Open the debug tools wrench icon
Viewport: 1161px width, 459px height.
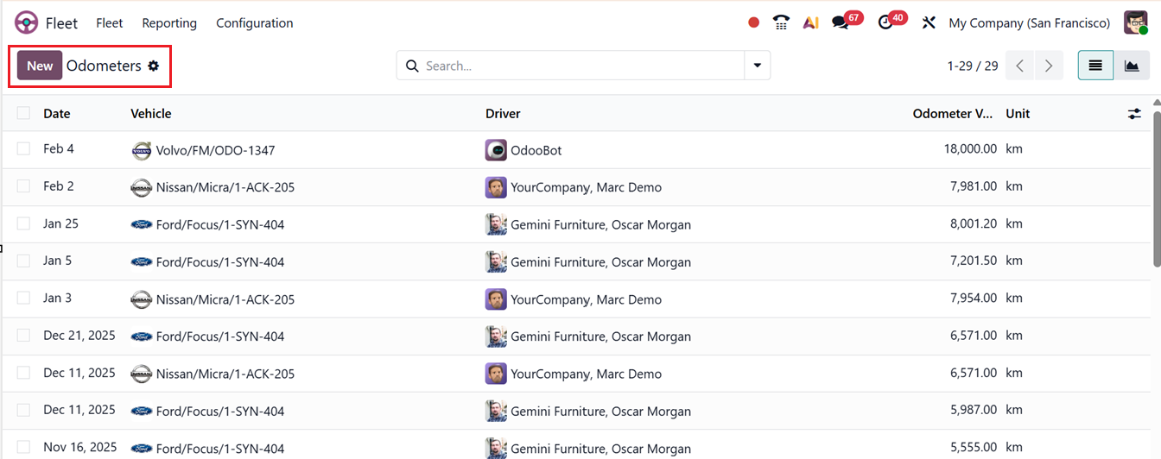pos(929,23)
